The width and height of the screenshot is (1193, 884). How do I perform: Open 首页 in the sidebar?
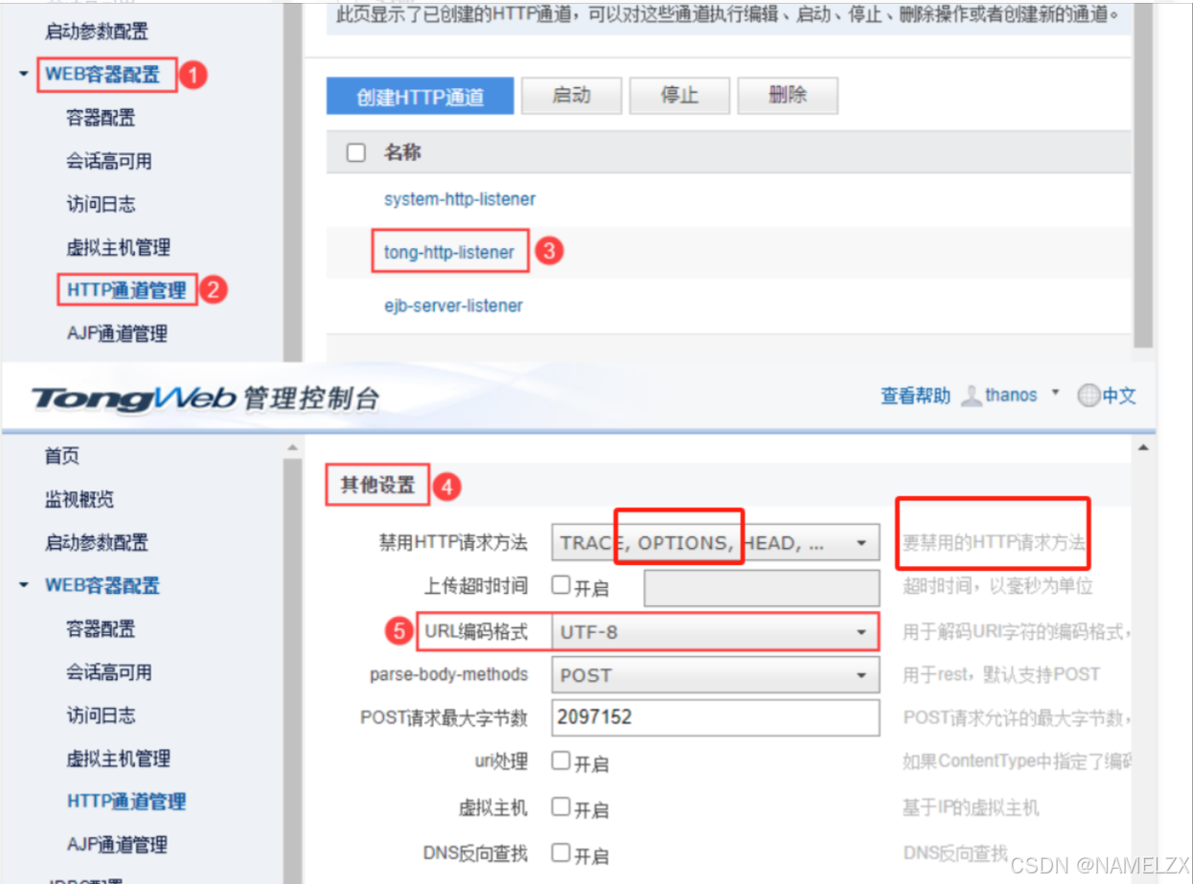[62, 456]
